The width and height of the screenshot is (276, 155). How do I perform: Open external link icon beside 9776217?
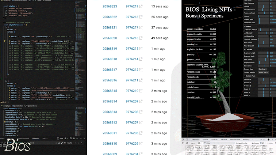tap(141, 27)
